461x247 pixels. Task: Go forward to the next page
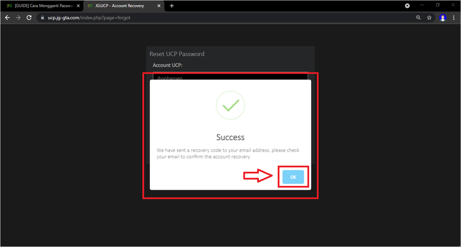pos(18,17)
